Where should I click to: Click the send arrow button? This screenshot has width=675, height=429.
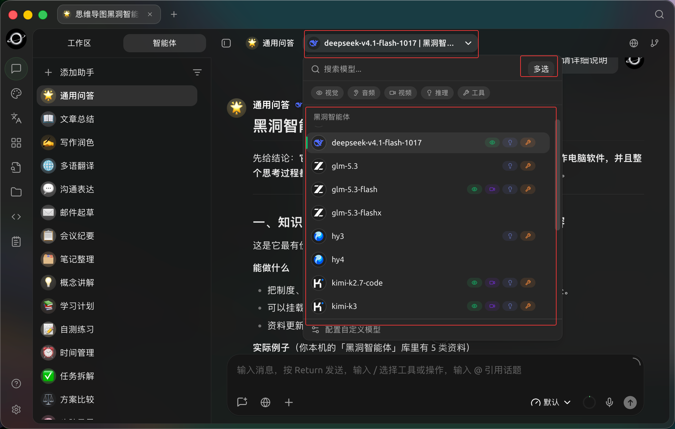click(x=630, y=402)
